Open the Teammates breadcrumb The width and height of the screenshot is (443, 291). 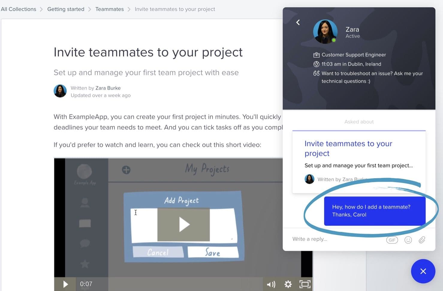[x=109, y=9]
